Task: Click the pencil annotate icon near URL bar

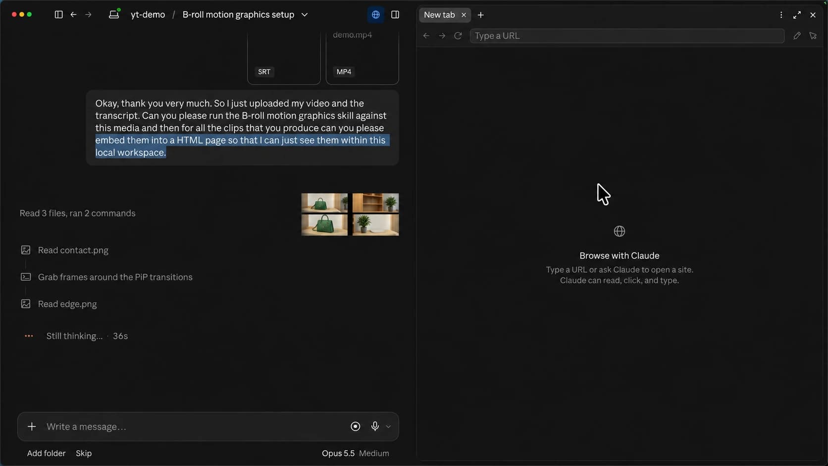Action: click(797, 36)
